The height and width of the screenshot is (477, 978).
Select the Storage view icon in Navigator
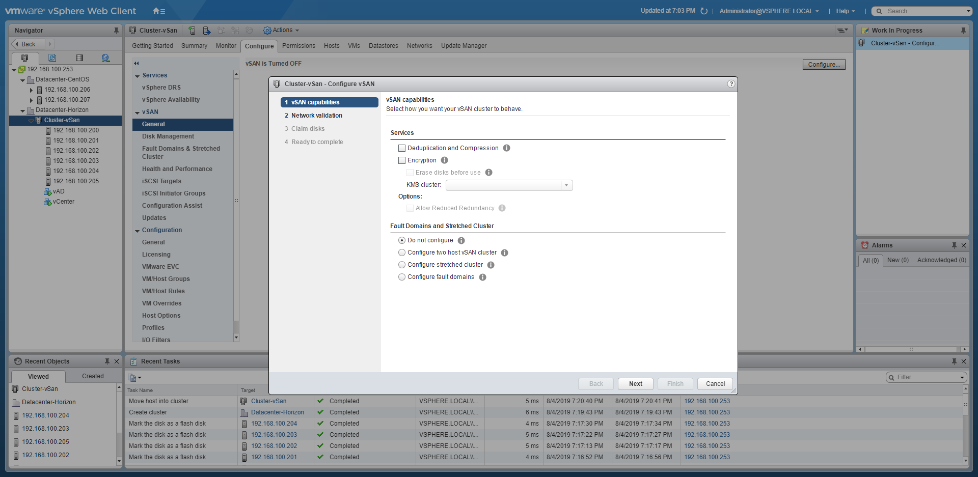coord(79,58)
